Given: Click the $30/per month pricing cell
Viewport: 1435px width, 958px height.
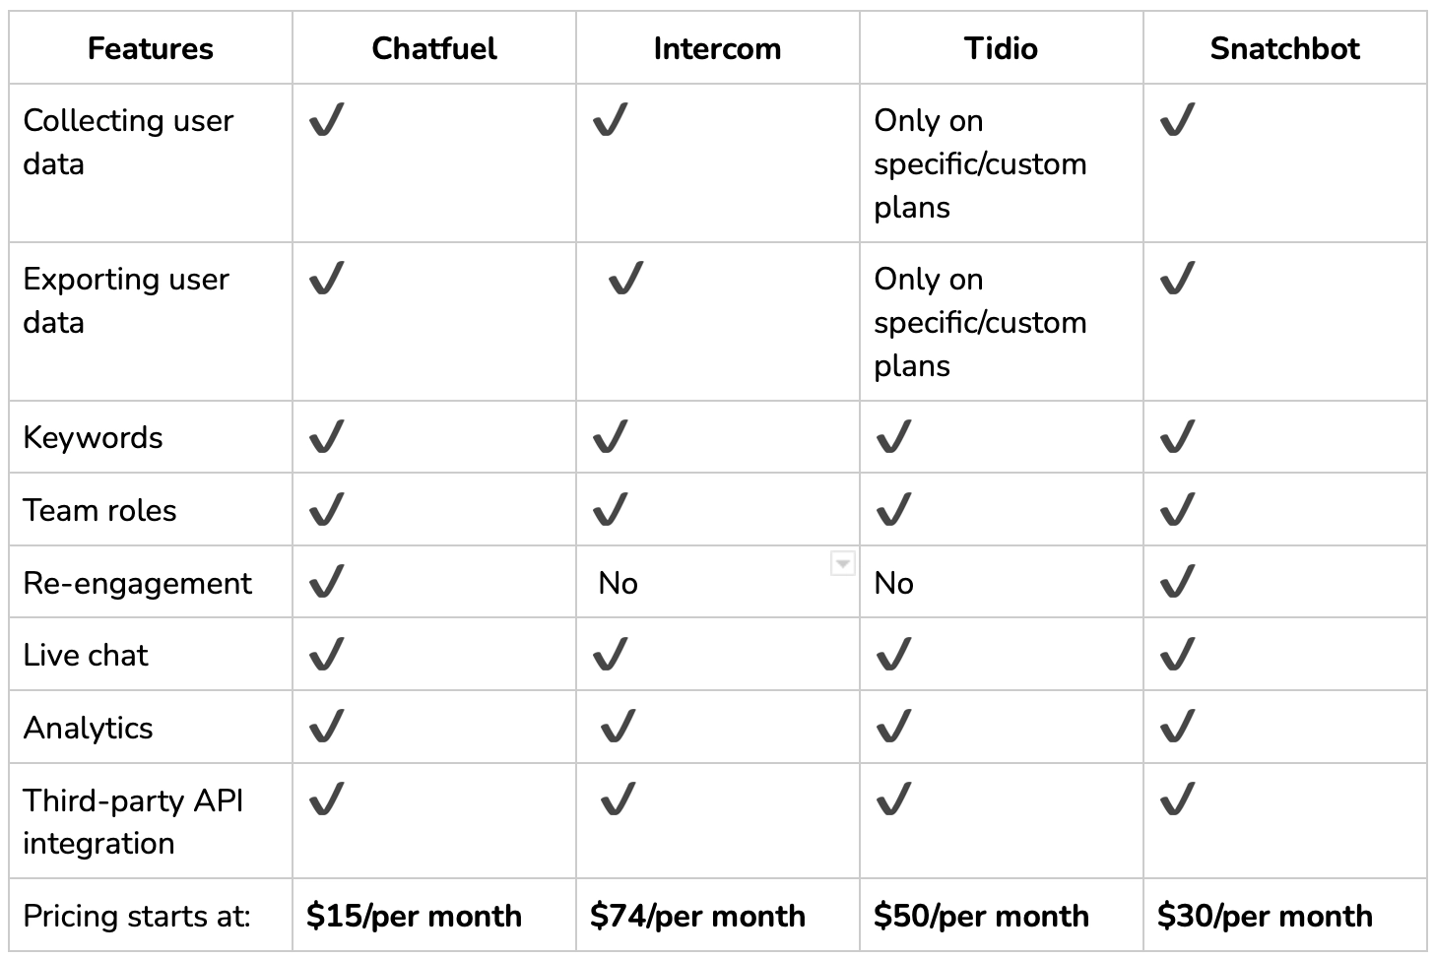Looking at the screenshot, I should pyautogui.click(x=1285, y=915).
